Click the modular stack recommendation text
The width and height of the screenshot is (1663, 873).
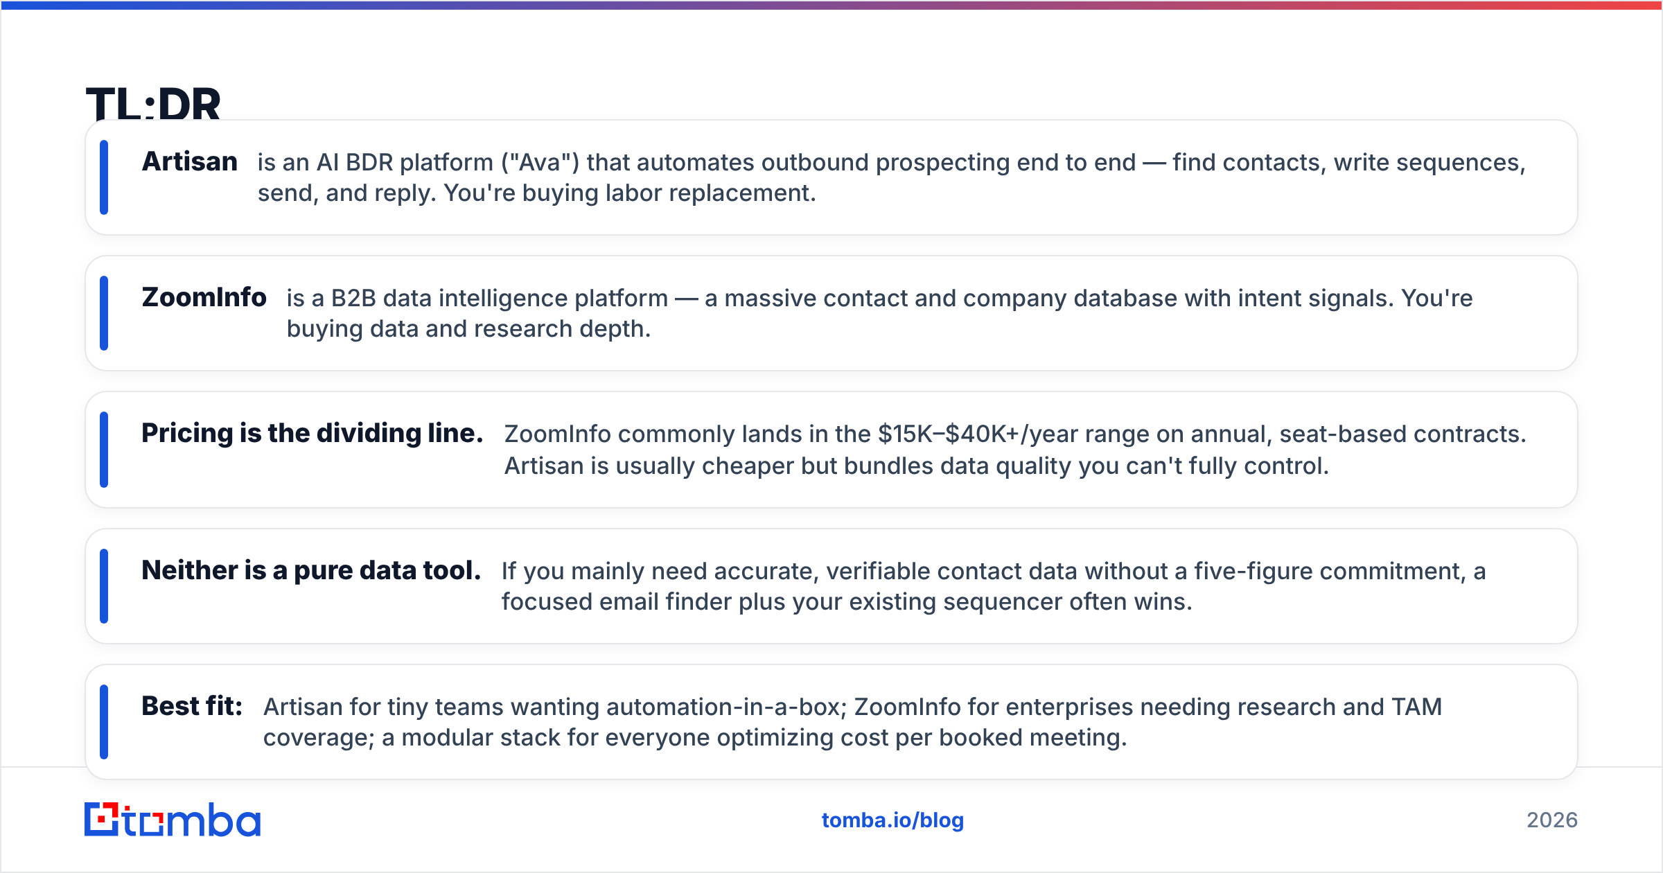click(754, 737)
